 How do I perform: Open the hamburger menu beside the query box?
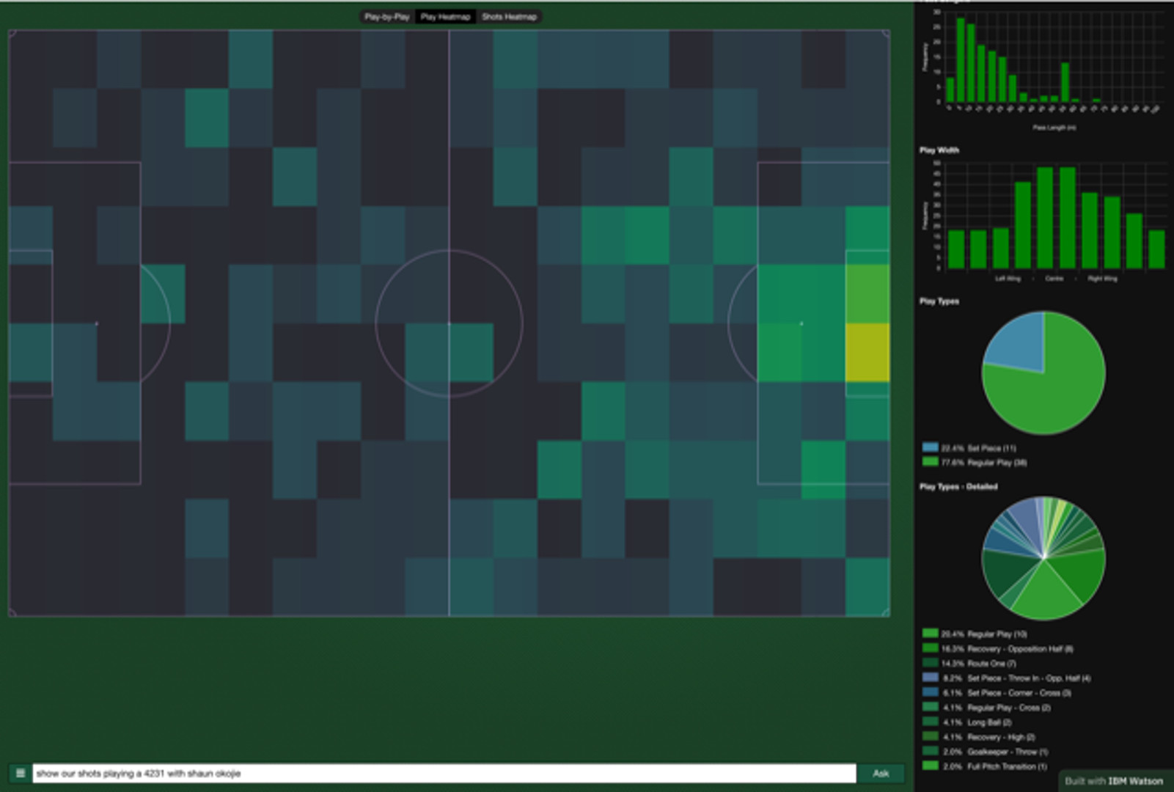[x=20, y=773]
